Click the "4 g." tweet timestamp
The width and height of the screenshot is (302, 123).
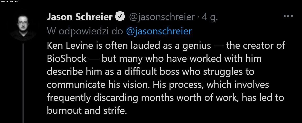210,17
